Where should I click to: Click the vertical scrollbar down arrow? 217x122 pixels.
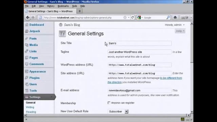pyautogui.click(x=192, y=112)
